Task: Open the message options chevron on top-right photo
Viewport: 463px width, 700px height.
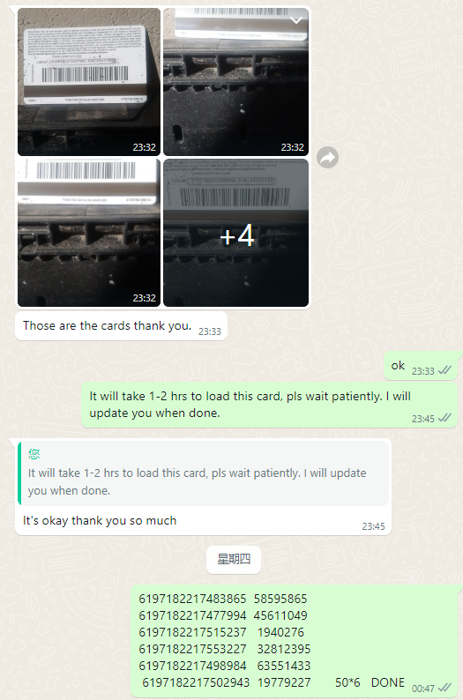Action: pos(296,20)
